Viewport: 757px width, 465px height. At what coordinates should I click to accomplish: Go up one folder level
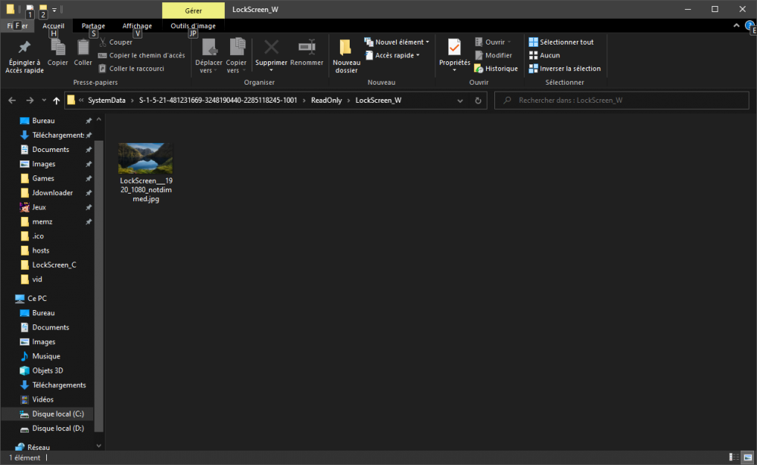point(57,101)
